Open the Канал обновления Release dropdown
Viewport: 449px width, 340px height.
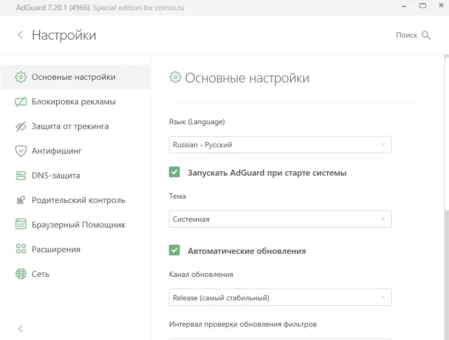coord(279,297)
